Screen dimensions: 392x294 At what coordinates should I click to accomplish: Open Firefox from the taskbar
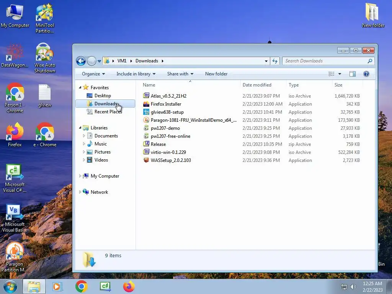[129, 286]
